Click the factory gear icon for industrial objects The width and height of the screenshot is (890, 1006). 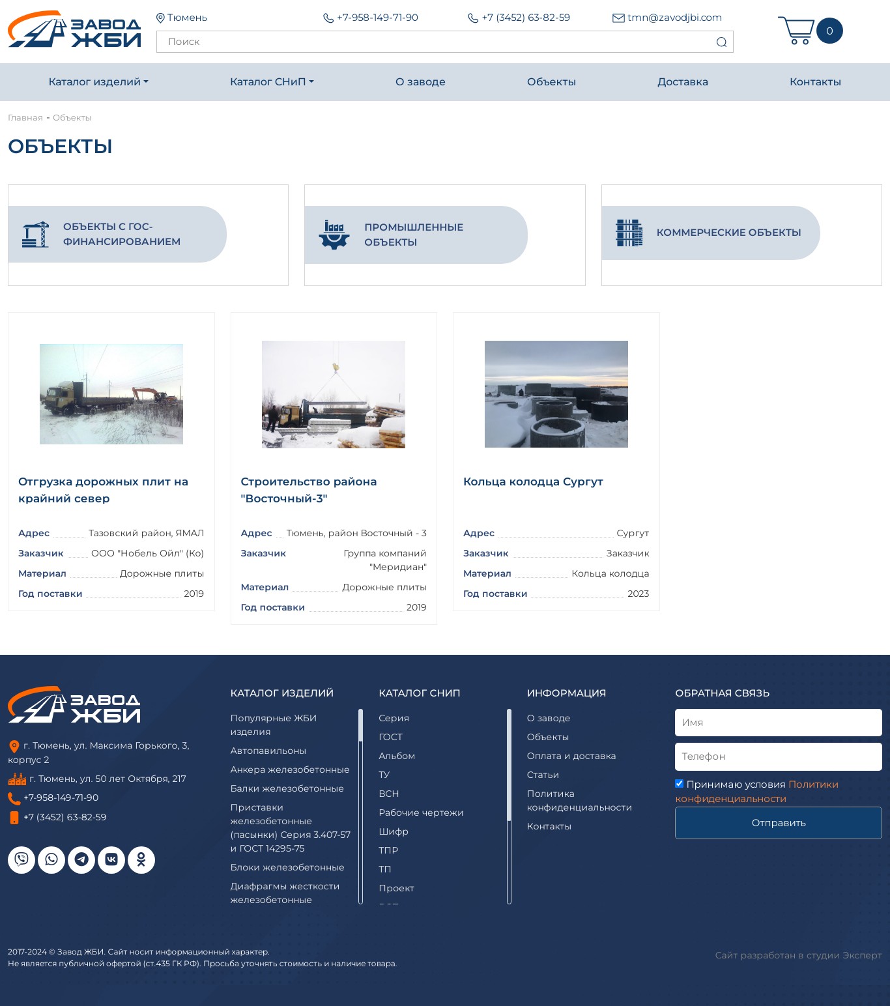click(334, 235)
